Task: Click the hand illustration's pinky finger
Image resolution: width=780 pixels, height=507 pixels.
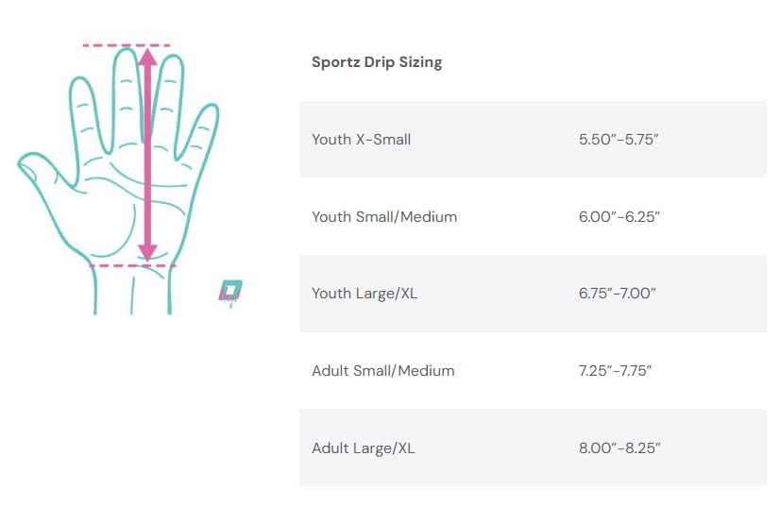Action: pos(199,130)
